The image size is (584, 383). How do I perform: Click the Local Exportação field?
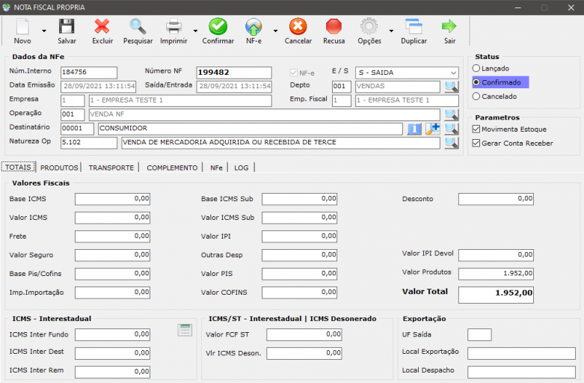pos(521,353)
